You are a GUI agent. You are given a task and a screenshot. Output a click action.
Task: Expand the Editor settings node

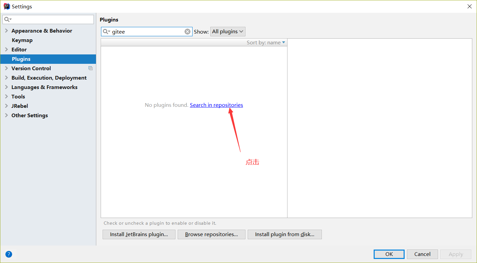tap(6, 49)
